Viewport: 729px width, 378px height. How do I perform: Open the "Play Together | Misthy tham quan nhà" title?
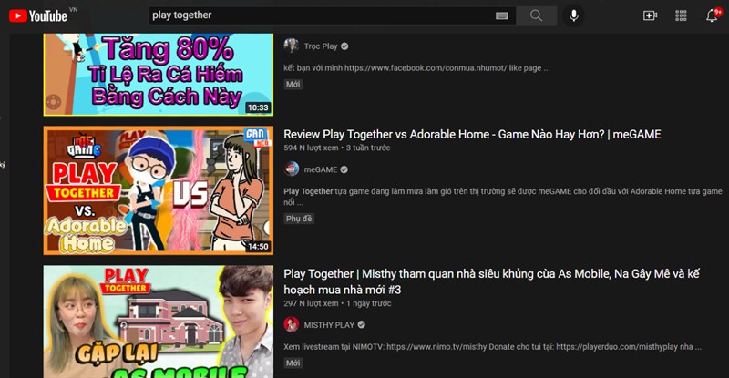pos(491,281)
